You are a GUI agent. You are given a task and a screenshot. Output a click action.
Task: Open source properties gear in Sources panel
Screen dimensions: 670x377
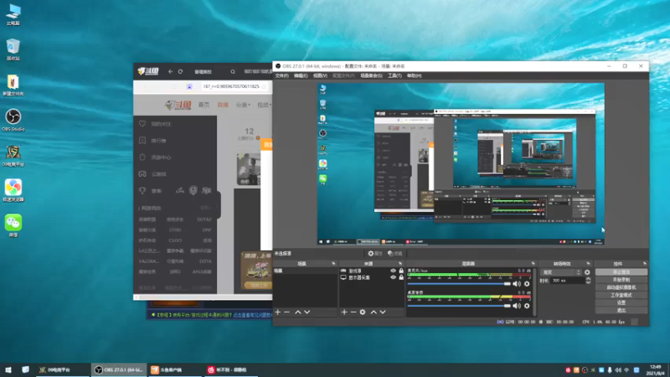(x=363, y=312)
